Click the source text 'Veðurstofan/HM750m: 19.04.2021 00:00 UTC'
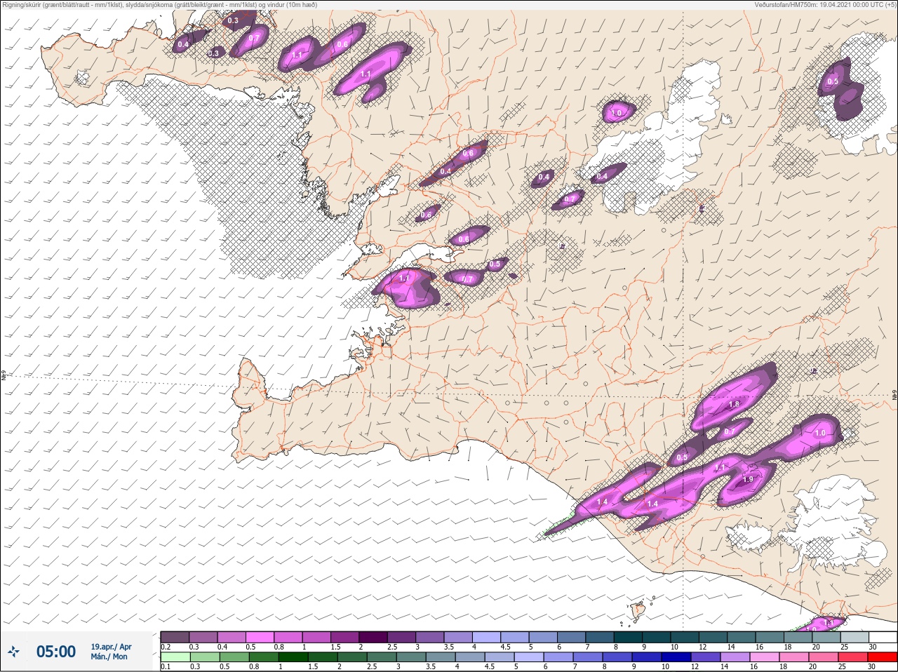The height and width of the screenshot is (672, 898). click(821, 5)
